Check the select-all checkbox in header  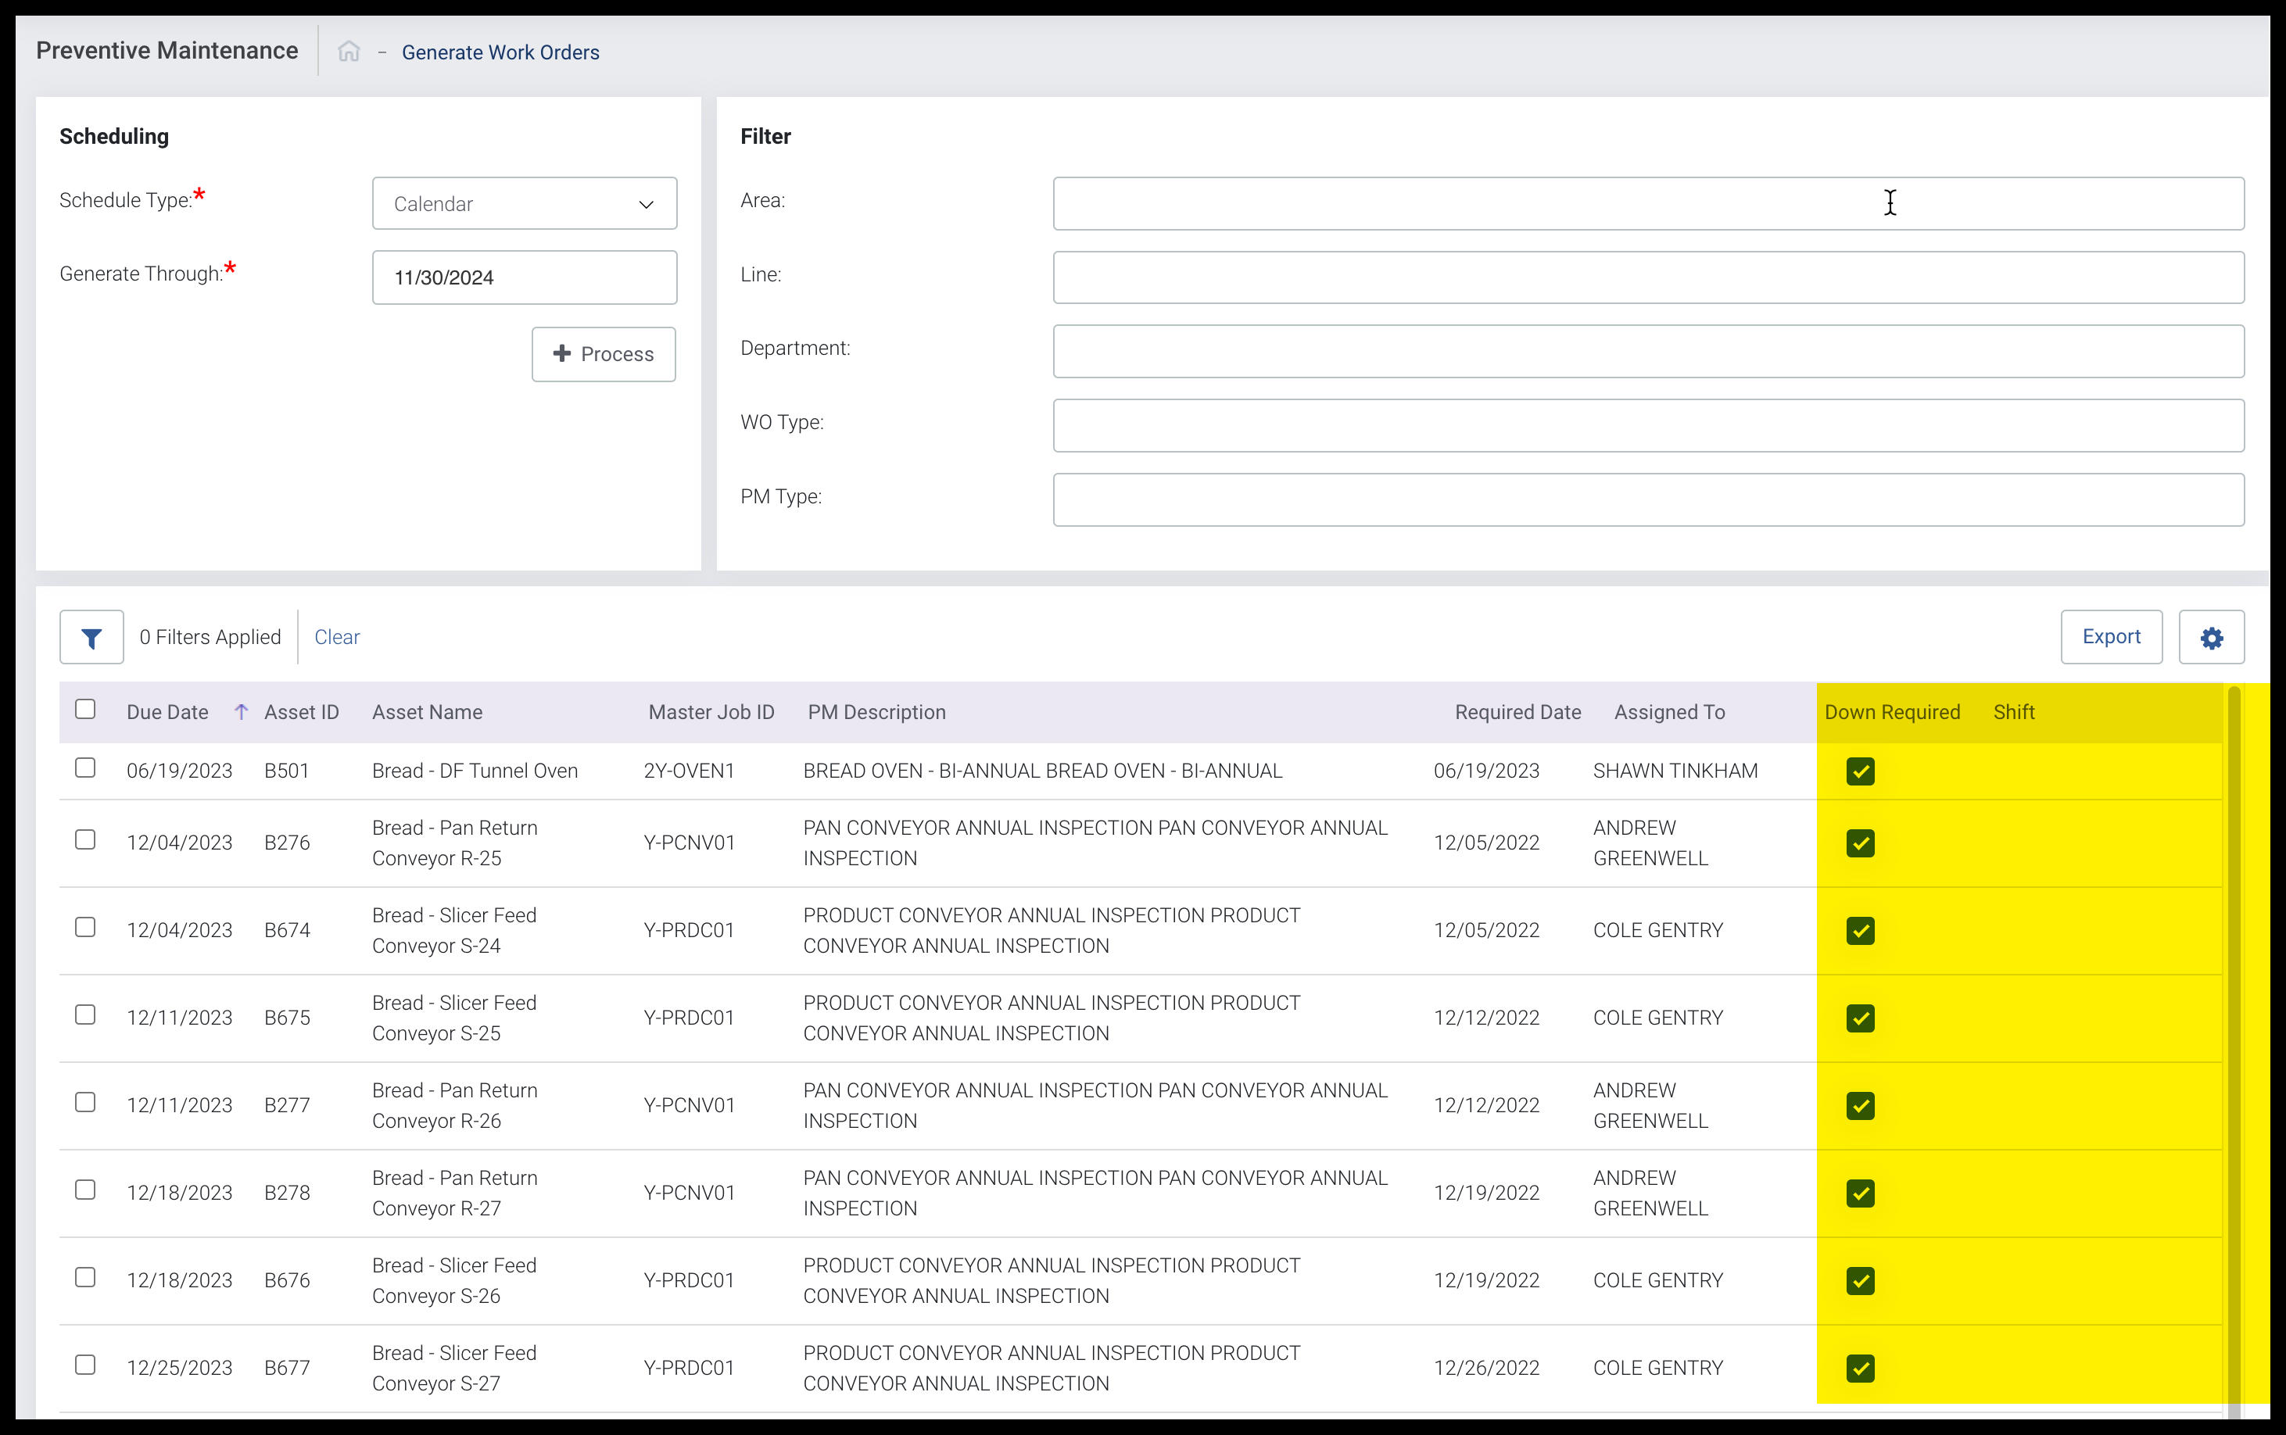tap(85, 710)
